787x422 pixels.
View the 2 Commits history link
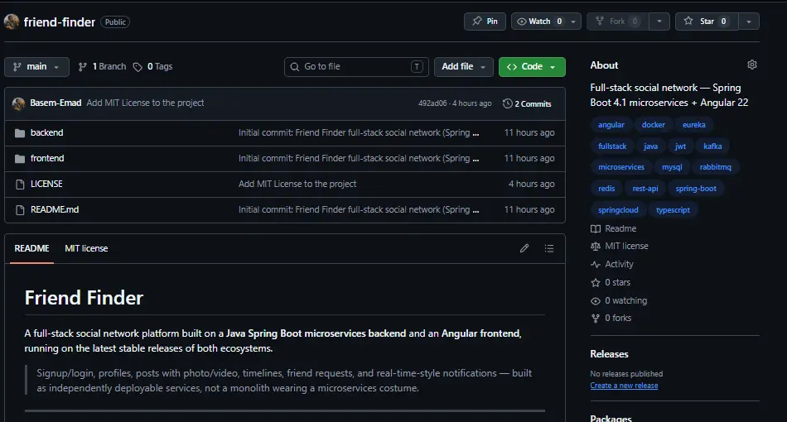[x=527, y=103]
